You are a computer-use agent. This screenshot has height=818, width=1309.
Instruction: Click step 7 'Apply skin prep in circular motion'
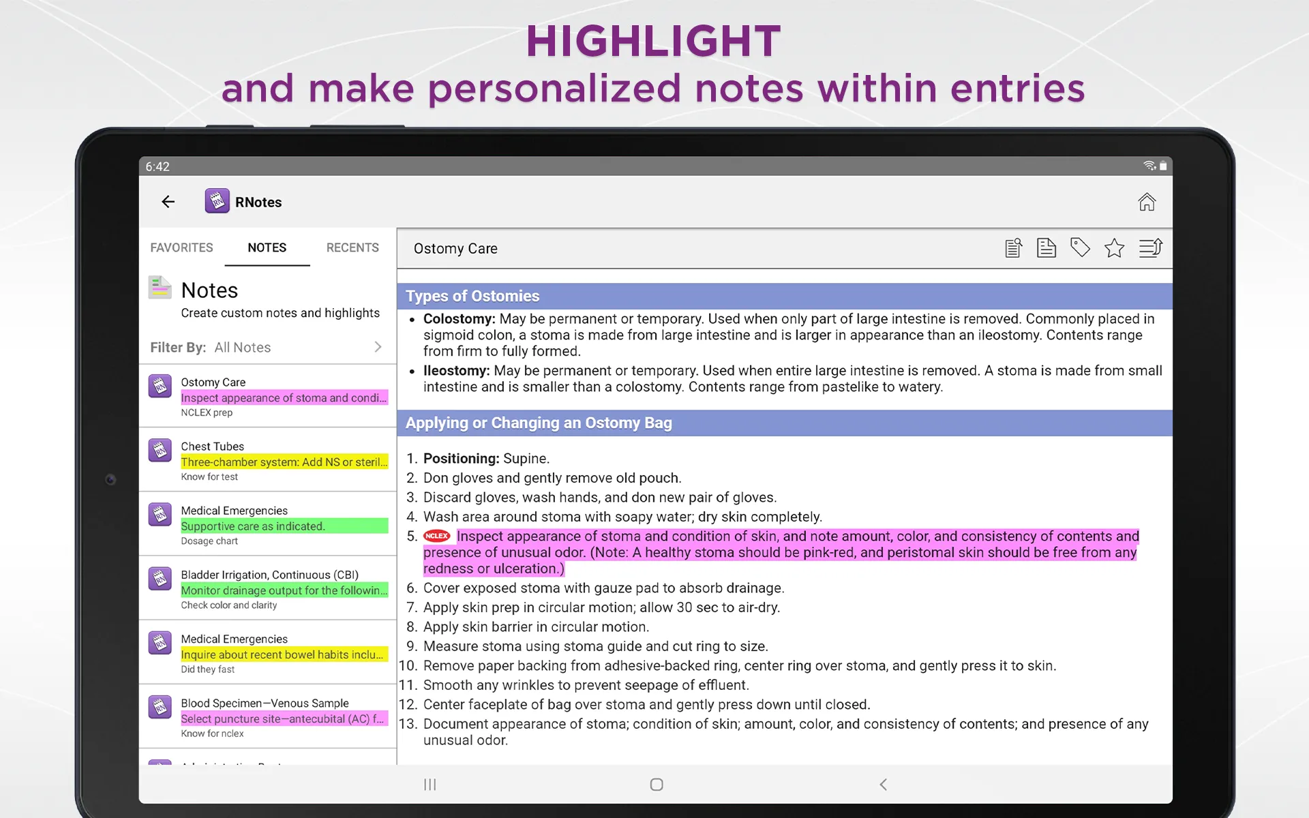coord(601,607)
